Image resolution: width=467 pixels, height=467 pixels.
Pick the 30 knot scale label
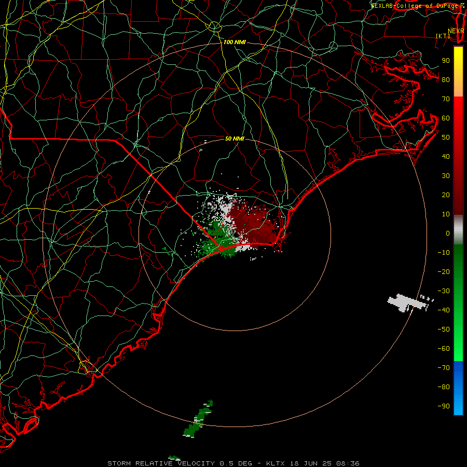tap(446, 176)
